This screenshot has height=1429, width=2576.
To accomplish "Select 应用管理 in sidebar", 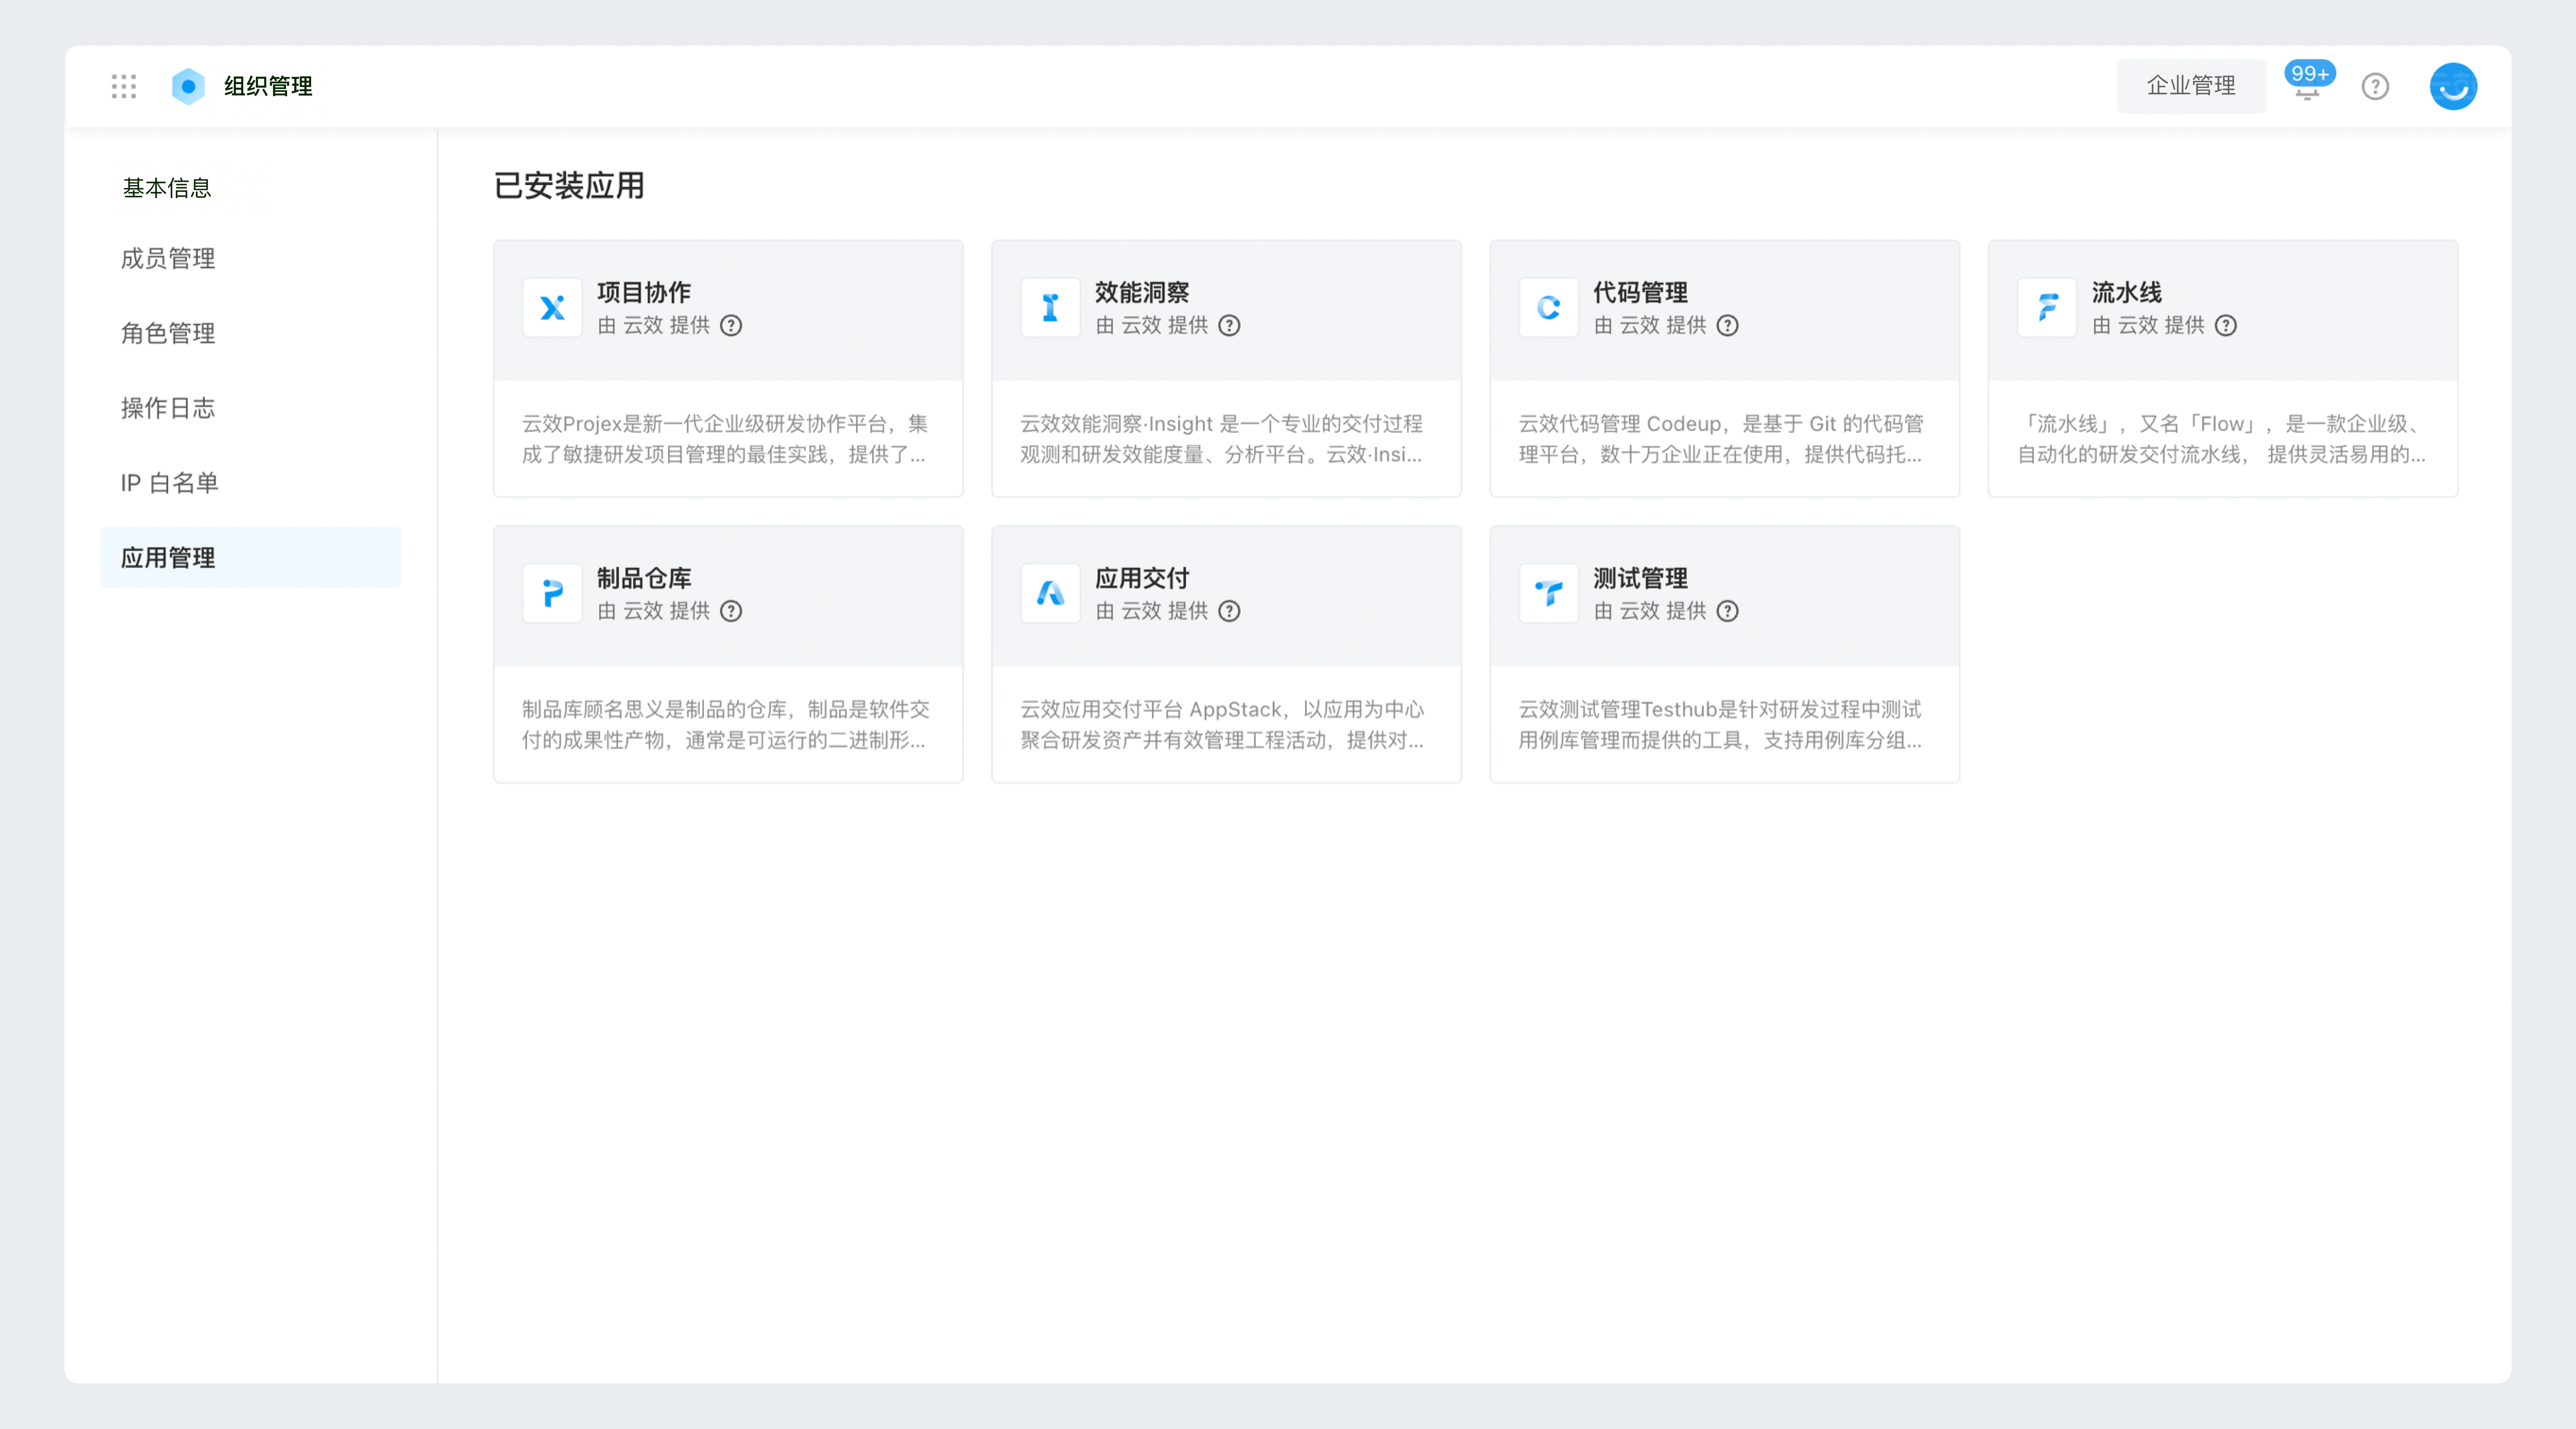I will pos(250,558).
